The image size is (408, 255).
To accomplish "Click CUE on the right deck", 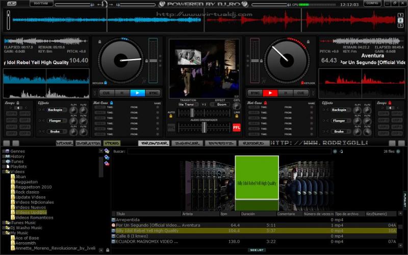I will tap(301, 93).
